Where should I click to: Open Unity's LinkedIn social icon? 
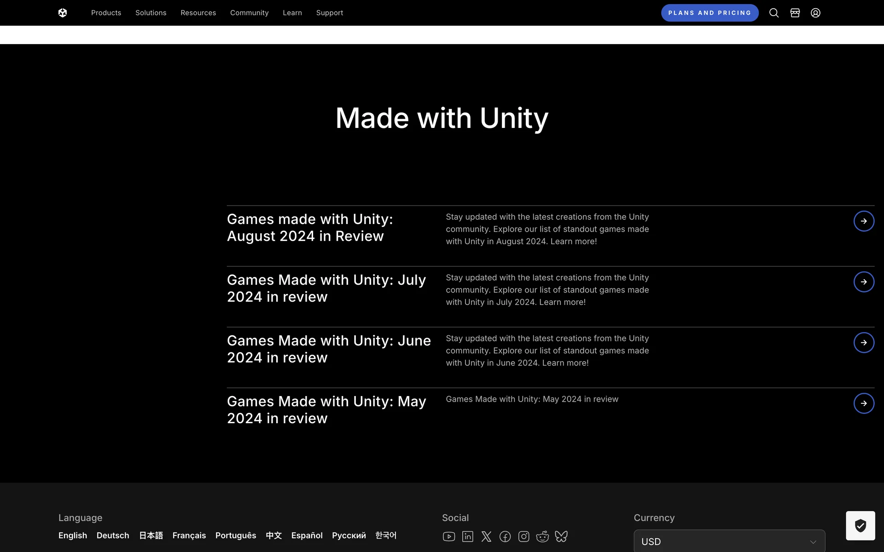click(467, 536)
